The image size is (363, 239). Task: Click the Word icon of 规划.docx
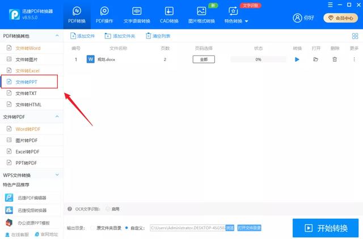(91, 59)
